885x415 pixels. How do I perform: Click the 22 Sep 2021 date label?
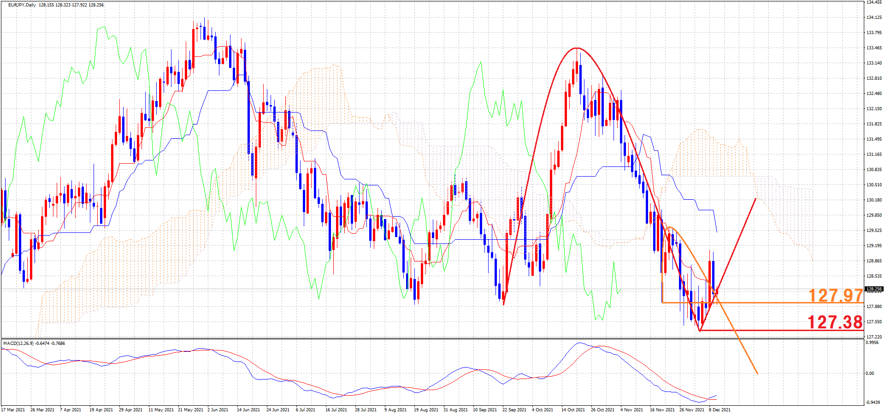[x=514, y=409]
